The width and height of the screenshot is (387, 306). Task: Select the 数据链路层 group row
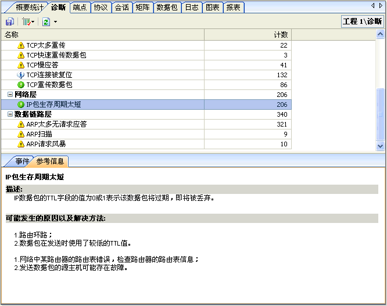[x=146, y=114]
